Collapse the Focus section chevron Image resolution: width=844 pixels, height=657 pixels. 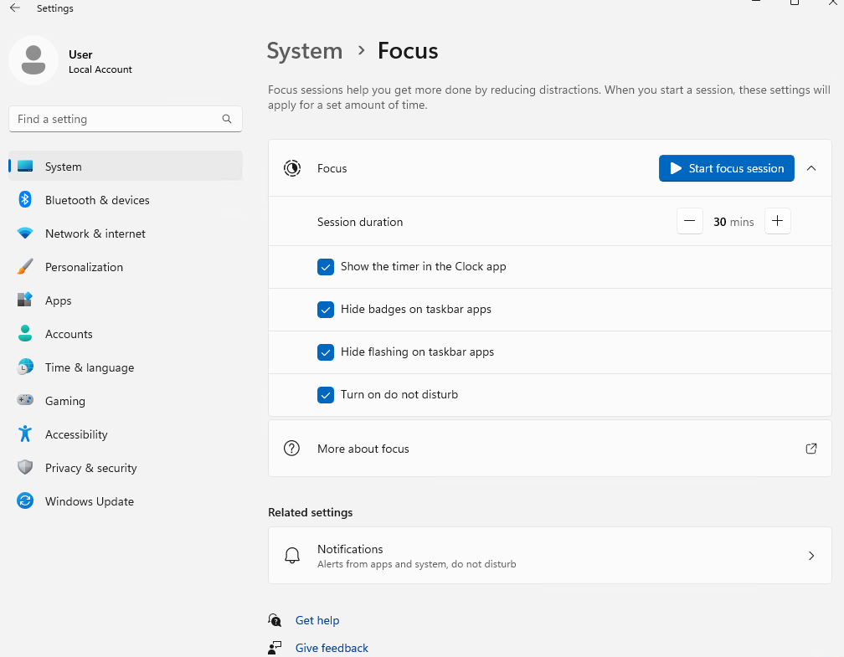pos(811,168)
